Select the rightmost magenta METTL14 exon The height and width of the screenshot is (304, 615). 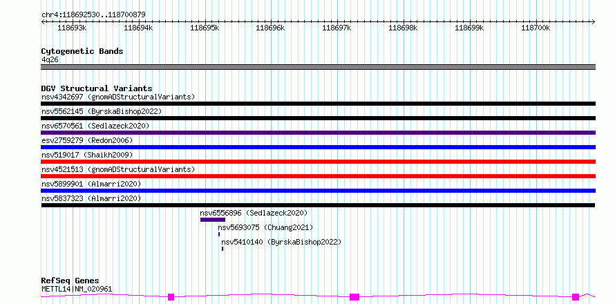point(576,297)
